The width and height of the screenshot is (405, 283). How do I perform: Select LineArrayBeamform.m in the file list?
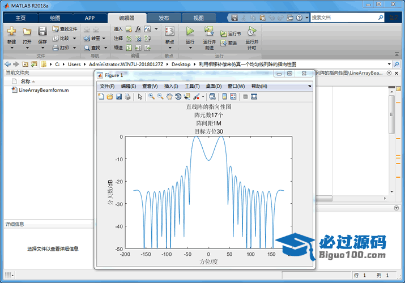[43, 90]
